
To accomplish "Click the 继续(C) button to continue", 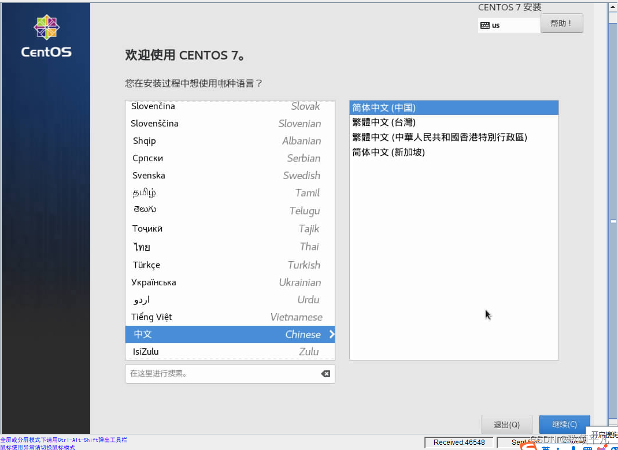I will coord(564,425).
